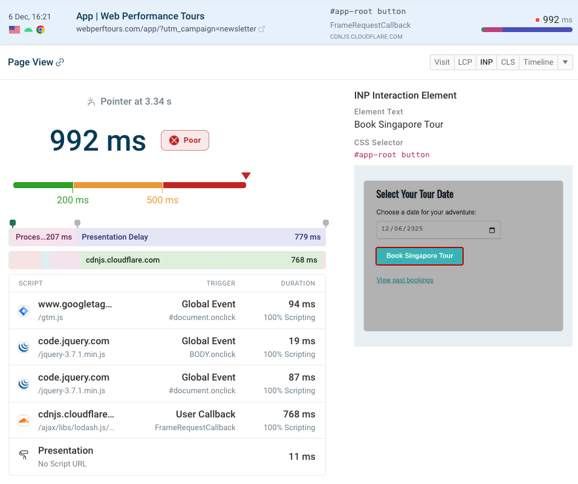
Task: Click the jQuery icon beside jquery-3.7.1.min.js
Action: pyautogui.click(x=23, y=347)
